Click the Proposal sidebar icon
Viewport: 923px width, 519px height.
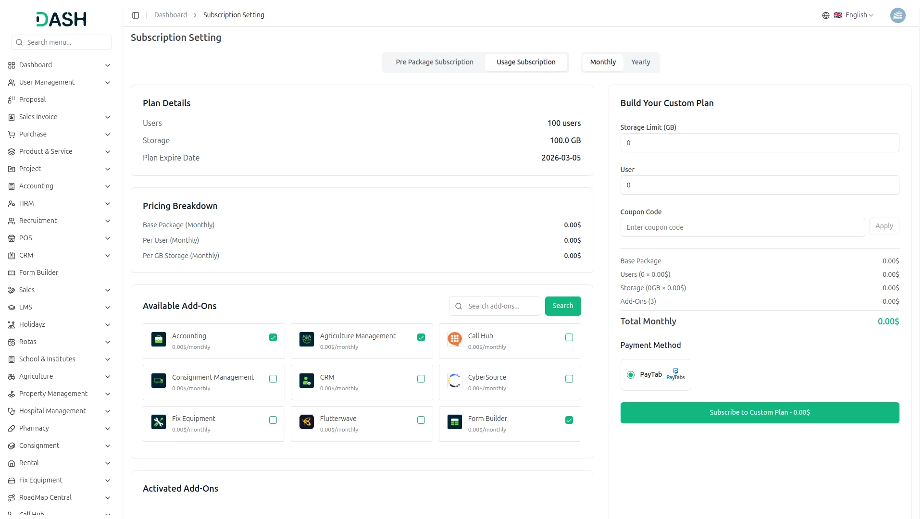click(12, 100)
